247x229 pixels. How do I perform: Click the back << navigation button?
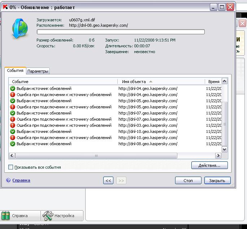[x=108, y=181]
